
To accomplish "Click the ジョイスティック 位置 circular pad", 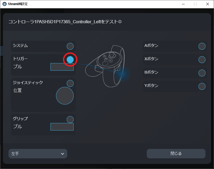I will click(65, 96).
